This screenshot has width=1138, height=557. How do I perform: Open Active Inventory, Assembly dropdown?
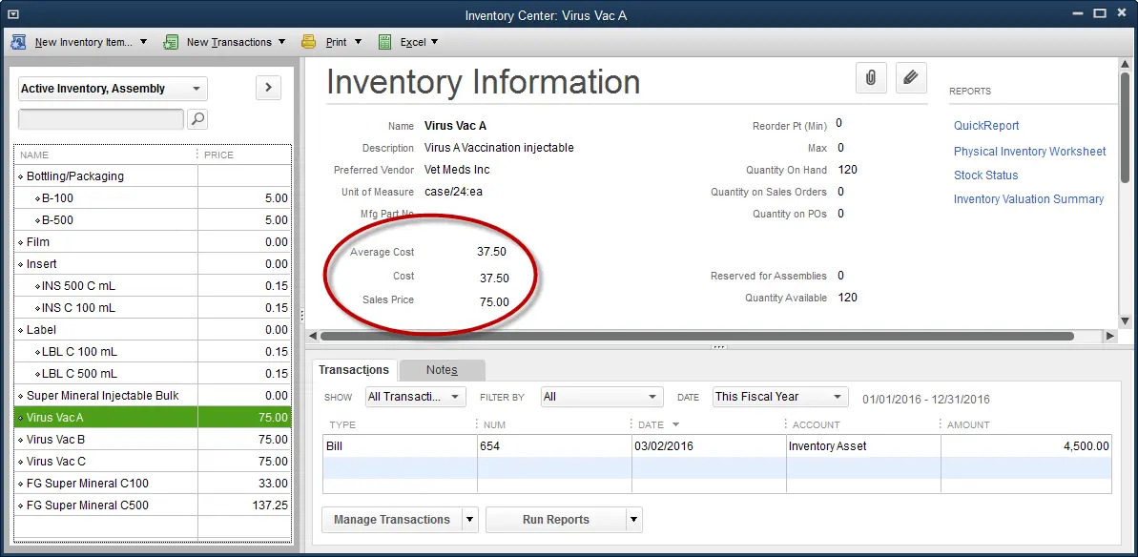[x=113, y=89]
